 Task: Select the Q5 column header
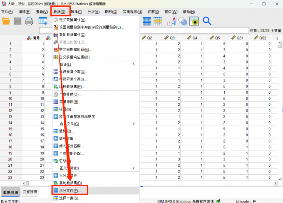(215, 38)
